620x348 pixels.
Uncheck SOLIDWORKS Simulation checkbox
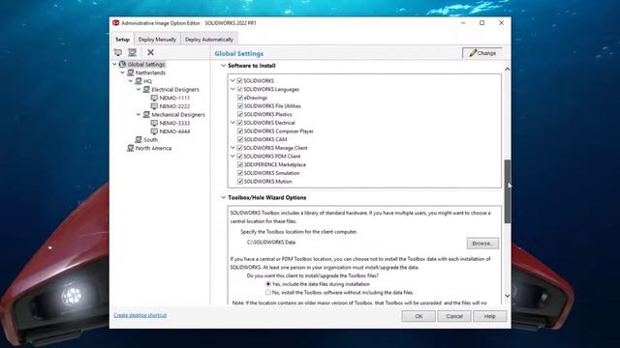pyautogui.click(x=239, y=173)
